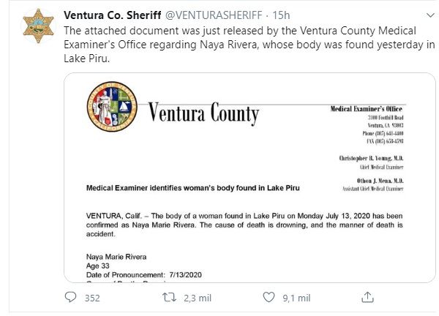Screen dimensions: 439x316
Task: View the 9,1 mil likes count
Action: tap(296, 298)
